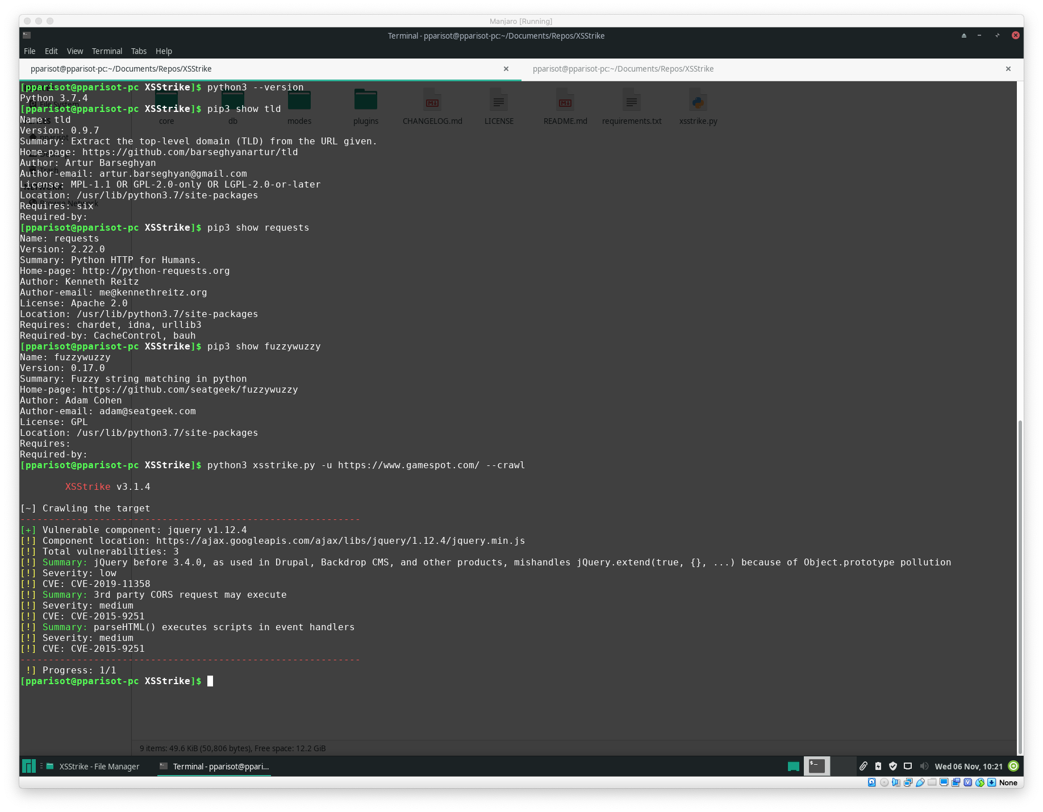Open the panel clock Wed 06 Nov, 10:21

[969, 767]
